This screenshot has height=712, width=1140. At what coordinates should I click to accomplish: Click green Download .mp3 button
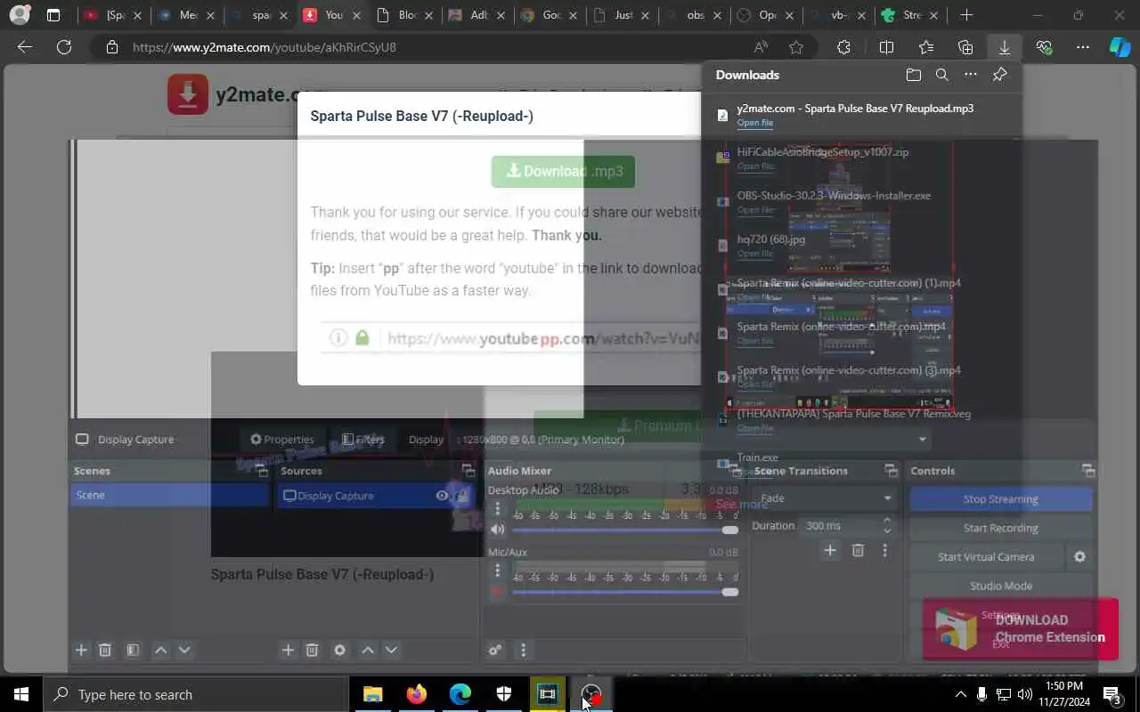click(x=563, y=171)
